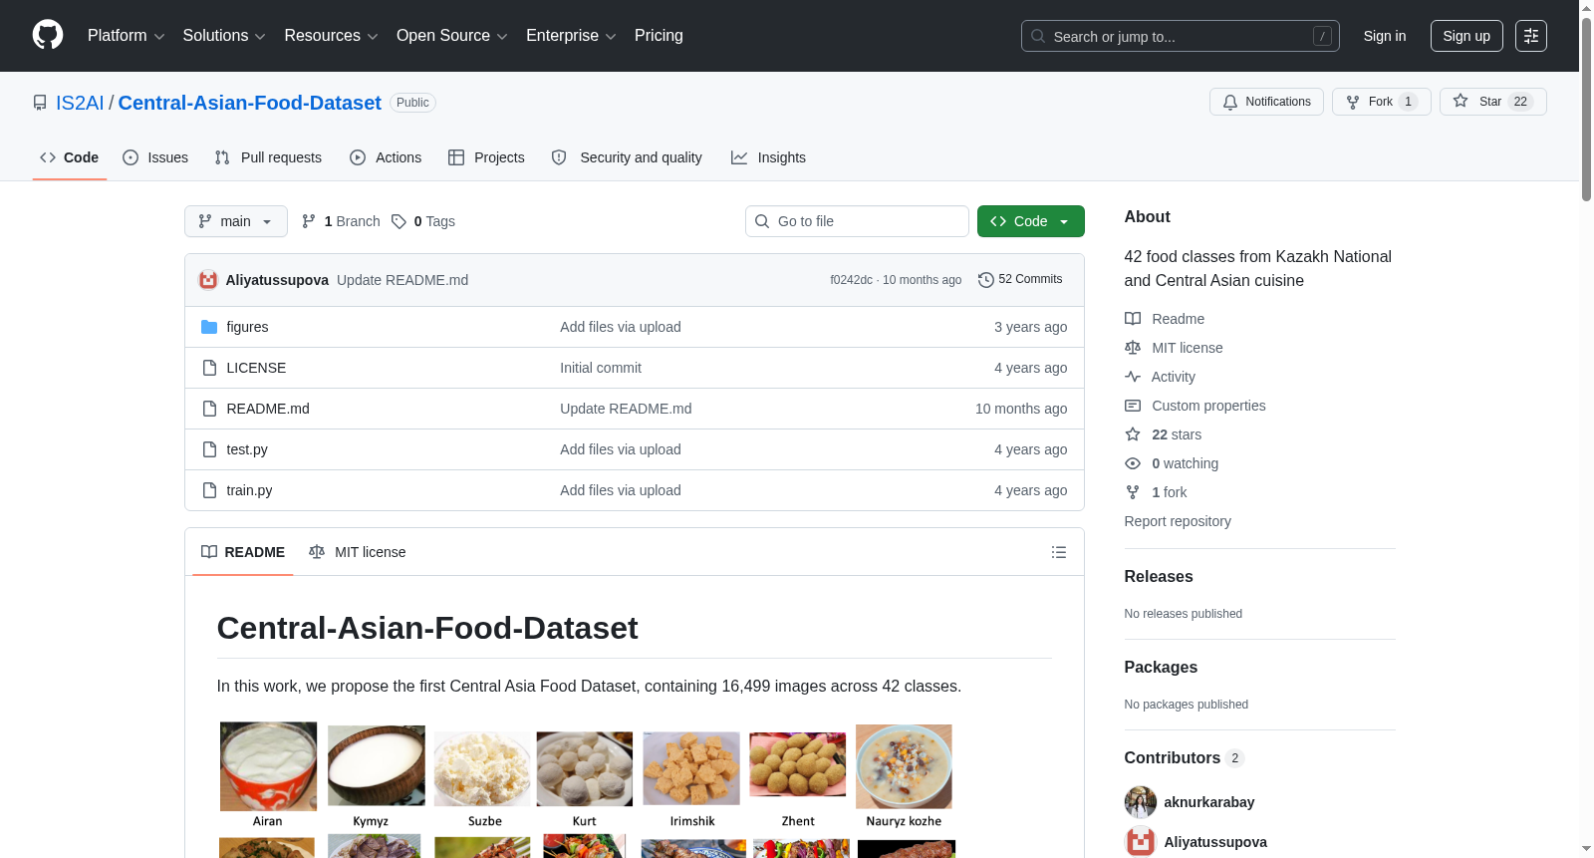Open appearance settings icon in header
The height and width of the screenshot is (858, 1594).
click(x=1531, y=36)
